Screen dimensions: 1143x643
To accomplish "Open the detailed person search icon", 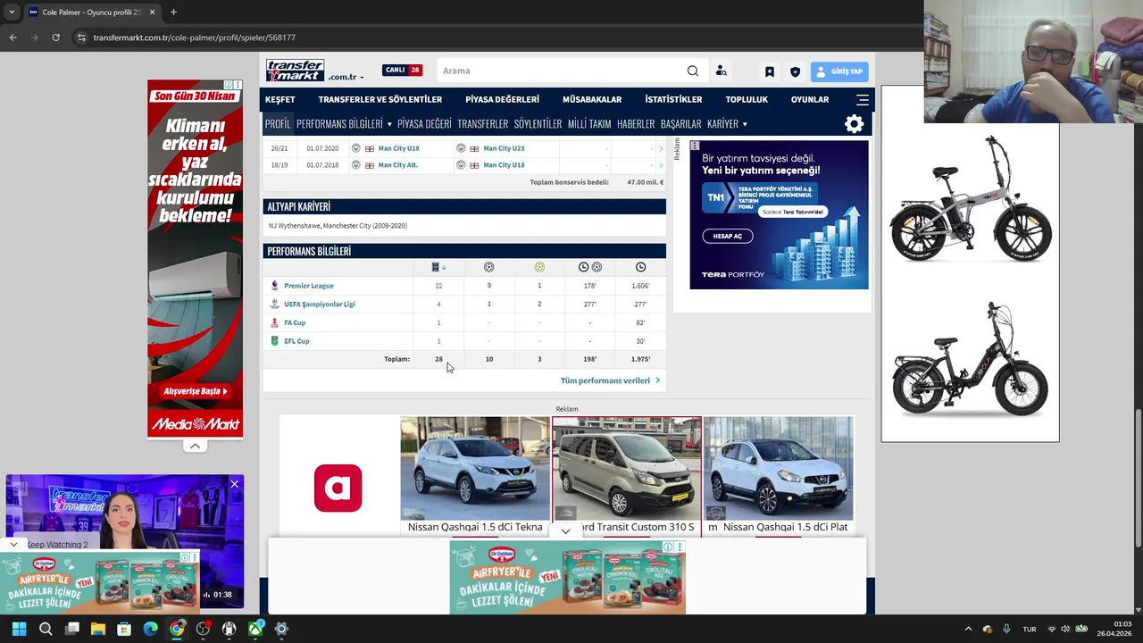I will (x=721, y=71).
